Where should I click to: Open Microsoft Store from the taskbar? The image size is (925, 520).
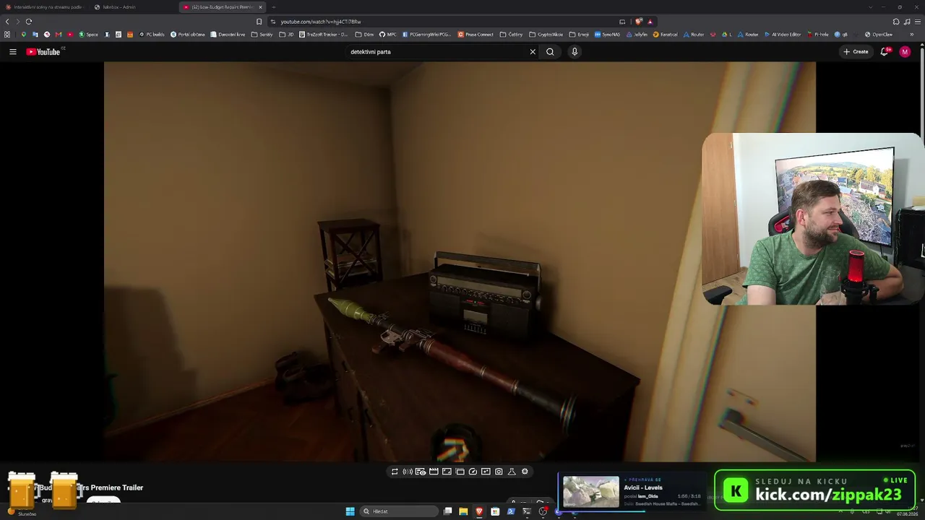point(495,511)
